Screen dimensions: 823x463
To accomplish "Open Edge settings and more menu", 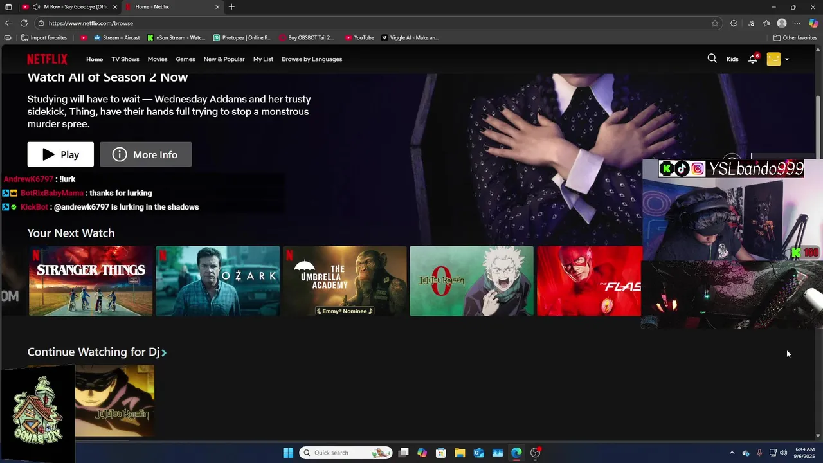I will 797,23.
